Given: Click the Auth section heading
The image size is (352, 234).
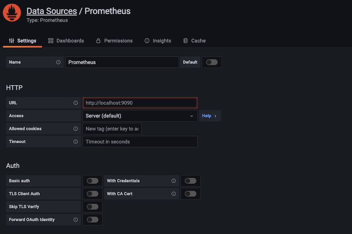Looking at the screenshot, I should pyautogui.click(x=13, y=166).
